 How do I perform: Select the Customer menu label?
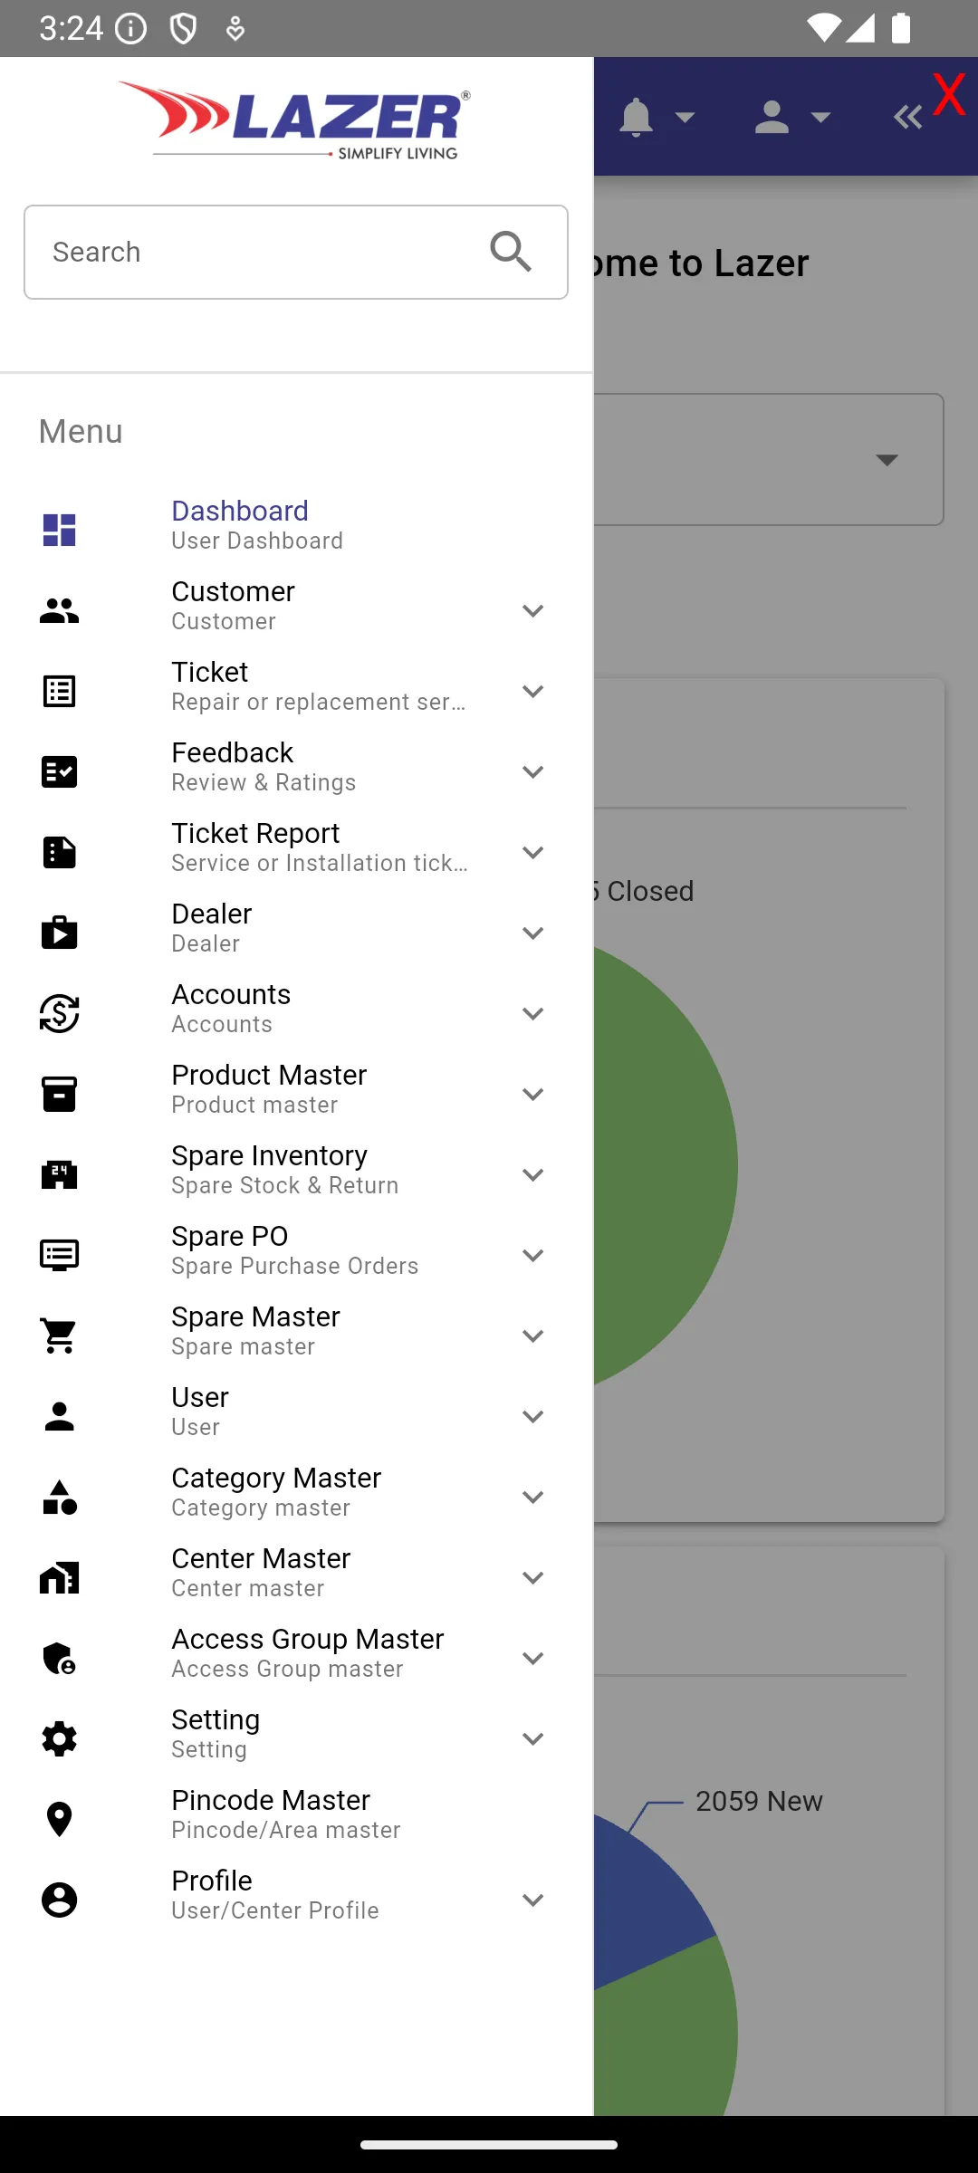point(233,591)
